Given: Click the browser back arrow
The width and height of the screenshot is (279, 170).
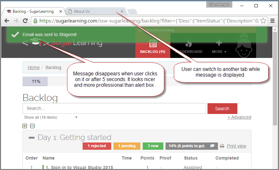Looking at the screenshot, I should pyautogui.click(x=7, y=21).
